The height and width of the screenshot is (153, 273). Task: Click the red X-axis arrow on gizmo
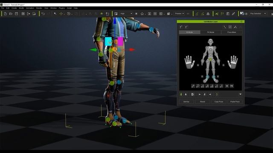point(132,50)
